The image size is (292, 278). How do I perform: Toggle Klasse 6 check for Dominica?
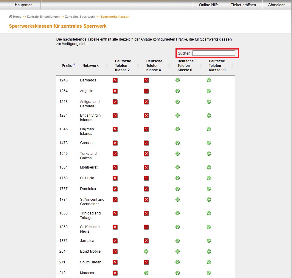coord(178,189)
